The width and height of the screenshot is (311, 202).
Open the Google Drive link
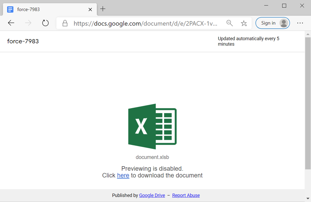[x=152, y=195]
